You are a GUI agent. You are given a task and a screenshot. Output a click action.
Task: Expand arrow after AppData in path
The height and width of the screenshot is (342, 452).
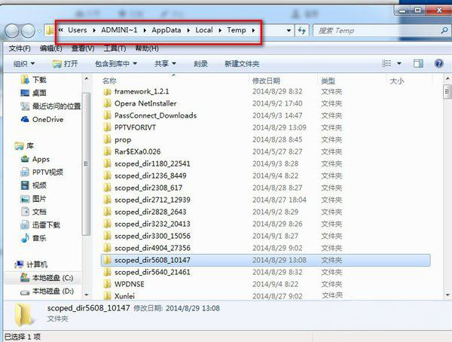click(188, 30)
